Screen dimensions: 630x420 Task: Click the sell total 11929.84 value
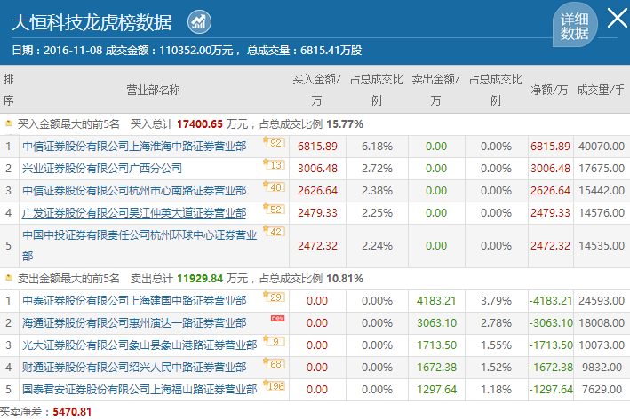point(200,278)
